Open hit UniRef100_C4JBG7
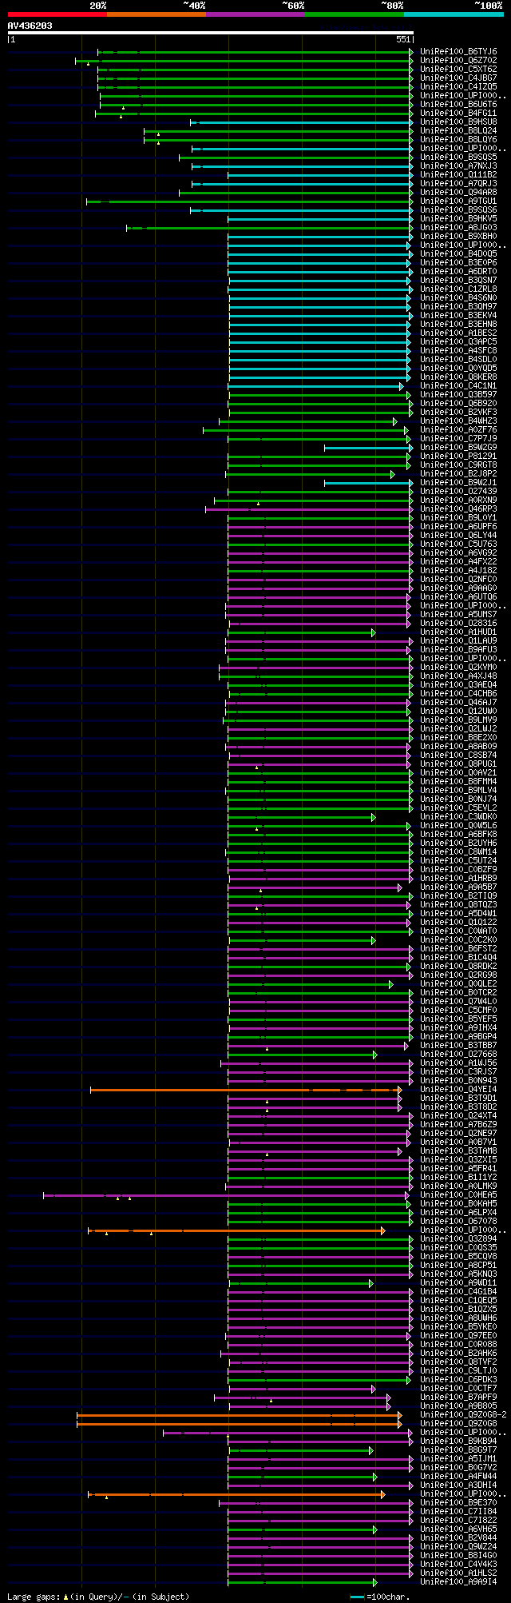This screenshot has width=511, height=1603. coord(458,78)
